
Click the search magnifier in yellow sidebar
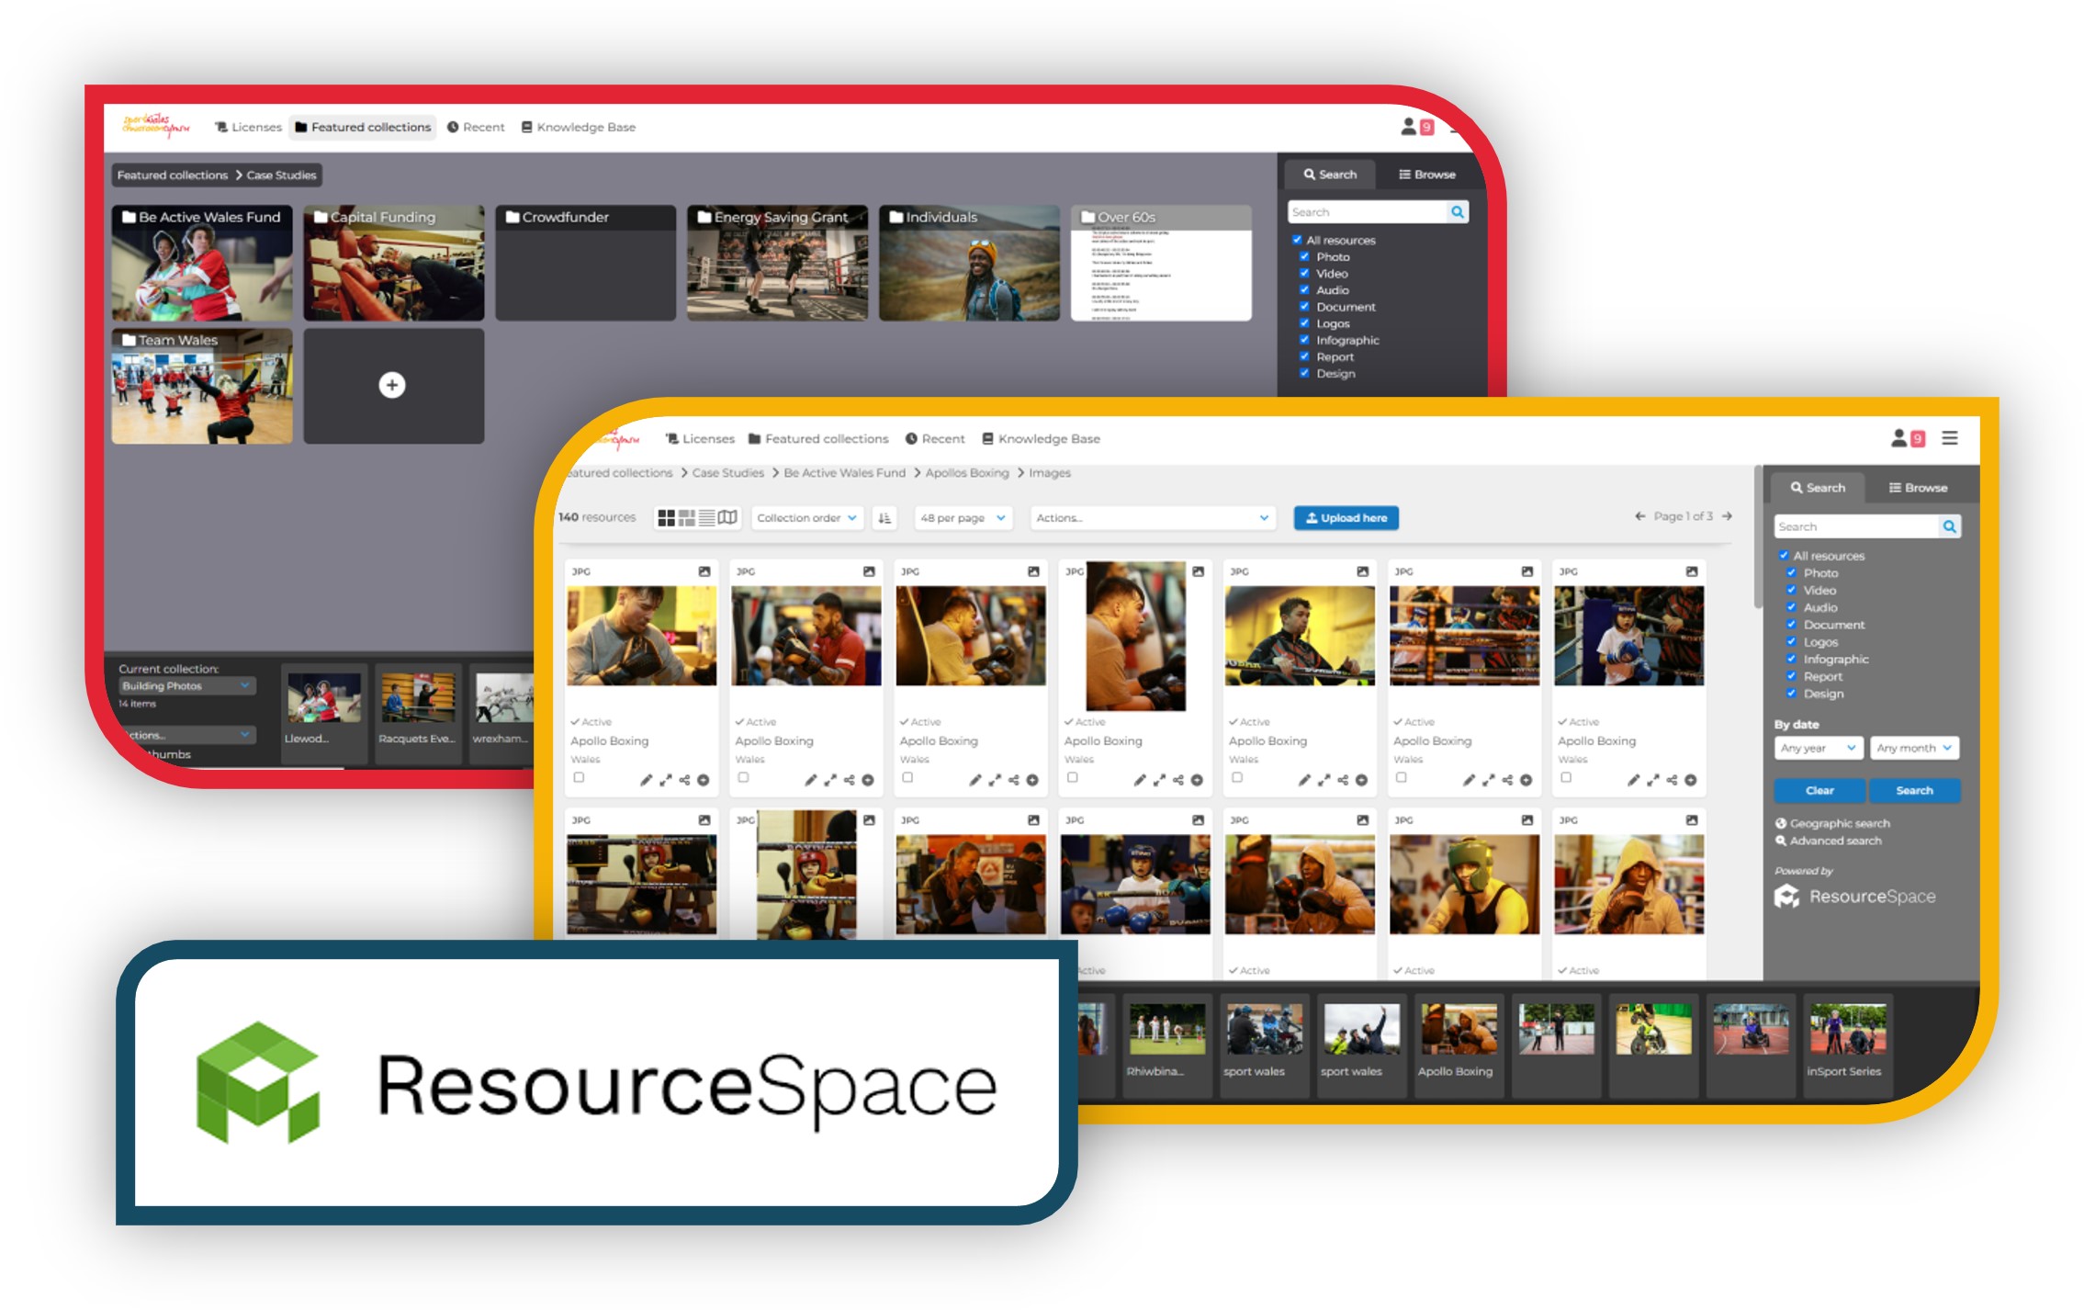[x=1949, y=526]
